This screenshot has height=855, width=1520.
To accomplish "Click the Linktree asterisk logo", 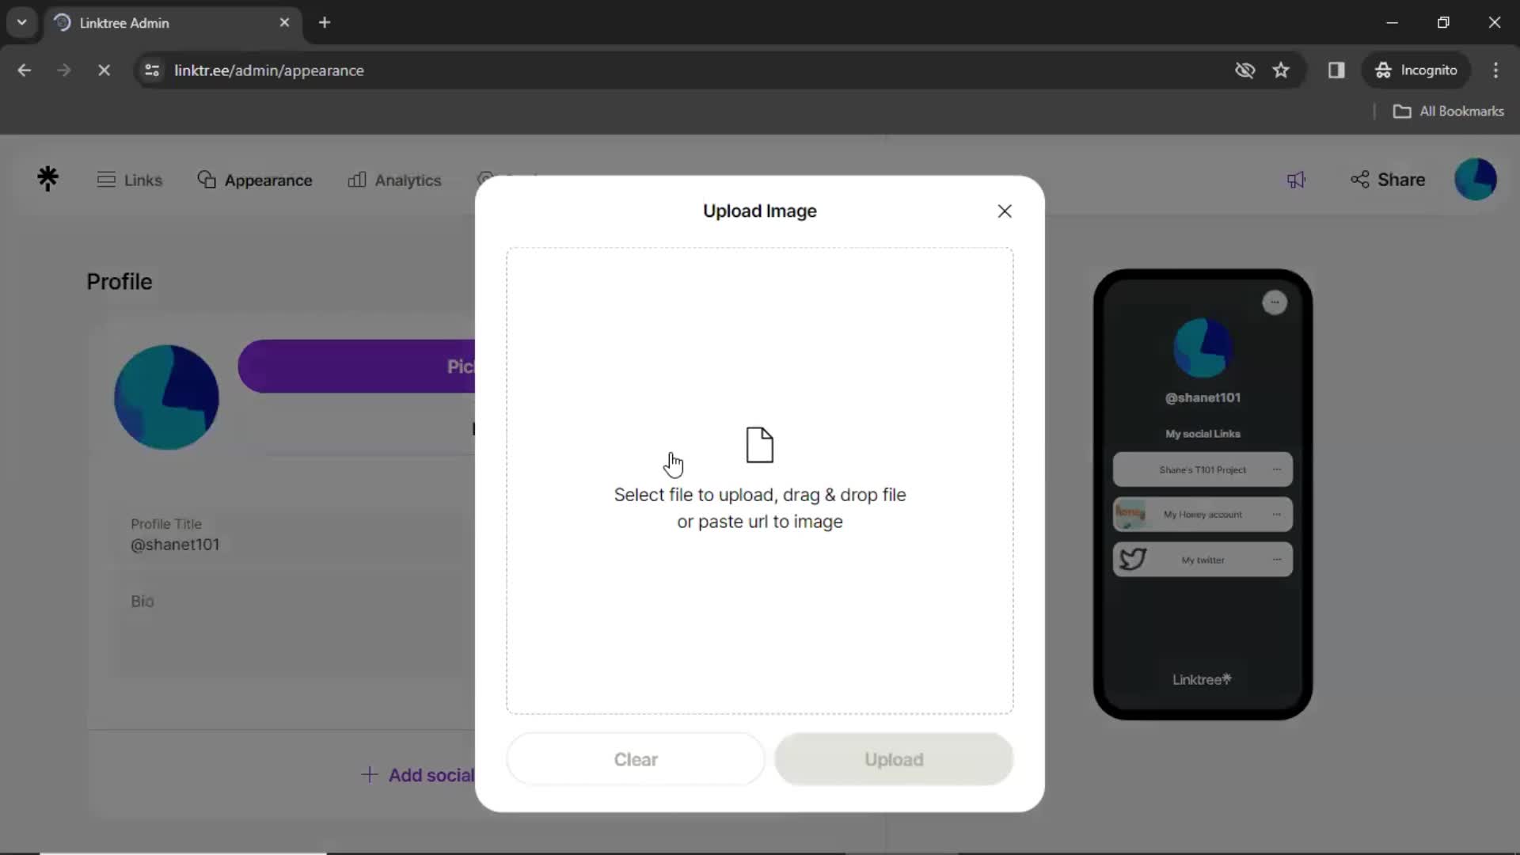I will pyautogui.click(x=48, y=179).
